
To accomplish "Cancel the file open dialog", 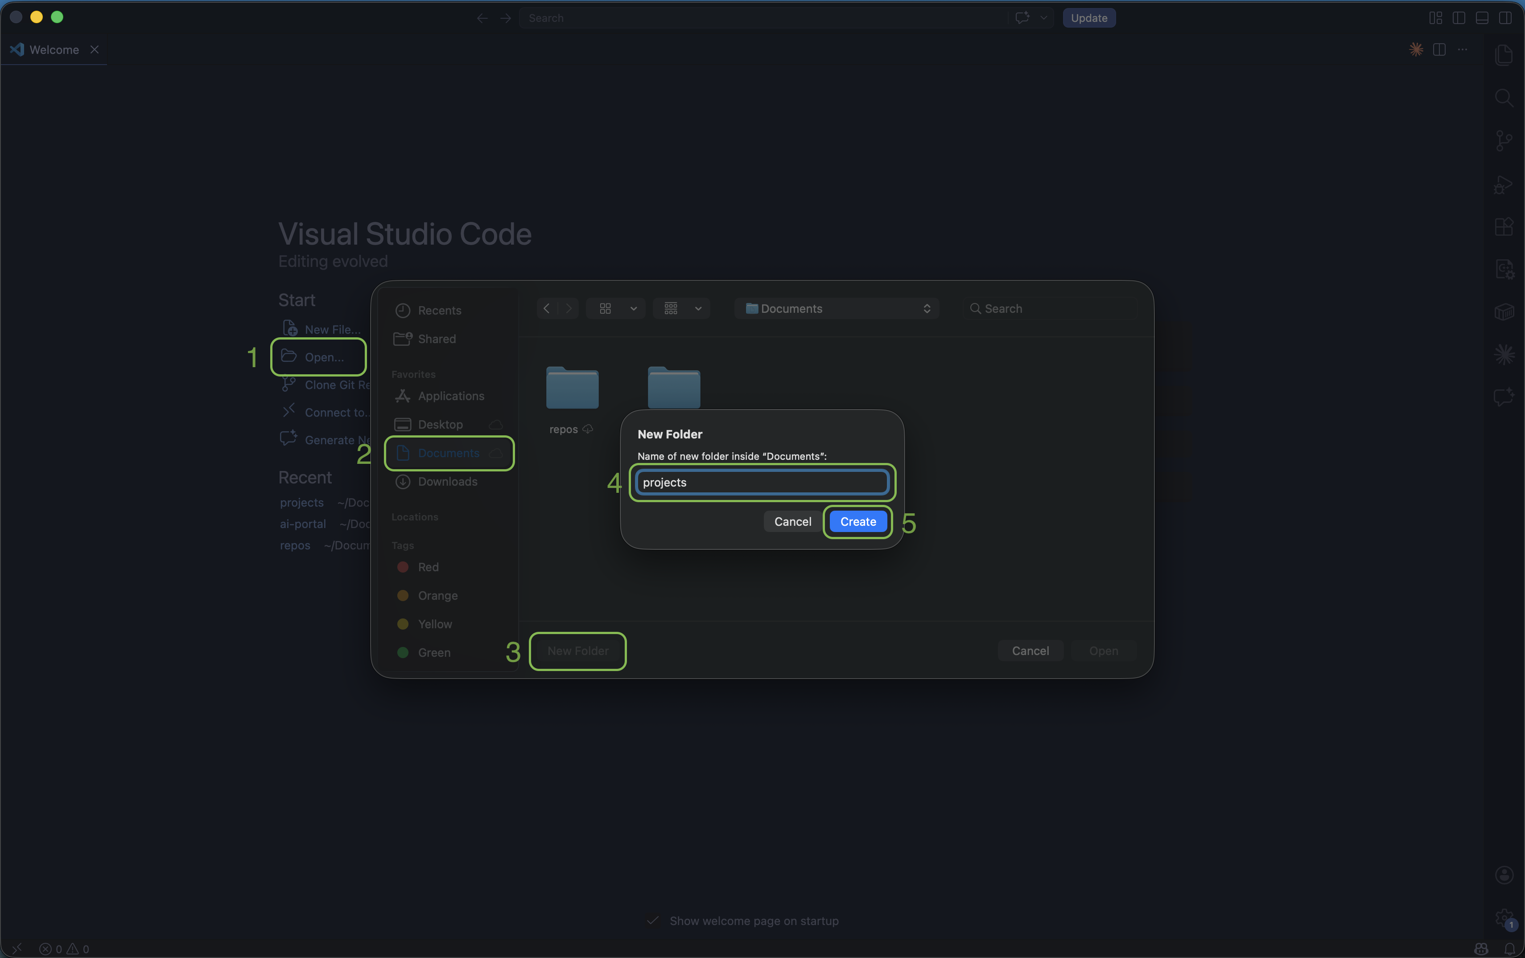I will [1030, 651].
